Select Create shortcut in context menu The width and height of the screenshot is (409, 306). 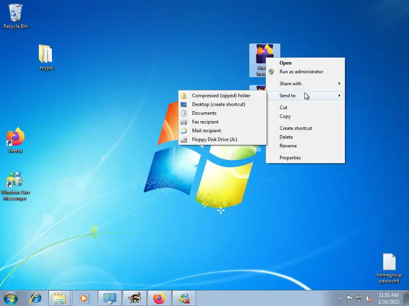306,128
